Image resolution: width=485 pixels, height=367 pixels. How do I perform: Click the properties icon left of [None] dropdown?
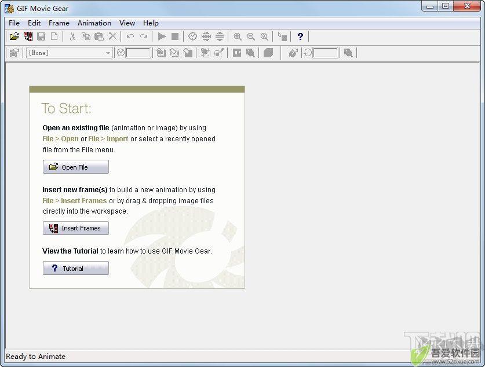[x=14, y=53]
